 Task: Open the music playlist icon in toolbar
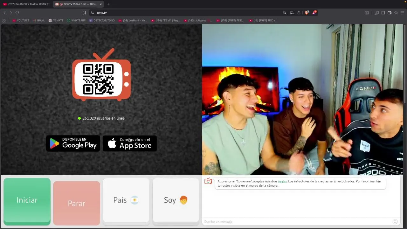tap(377, 13)
